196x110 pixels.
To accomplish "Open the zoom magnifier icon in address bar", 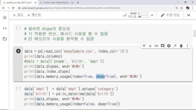I will pos(176,8).
